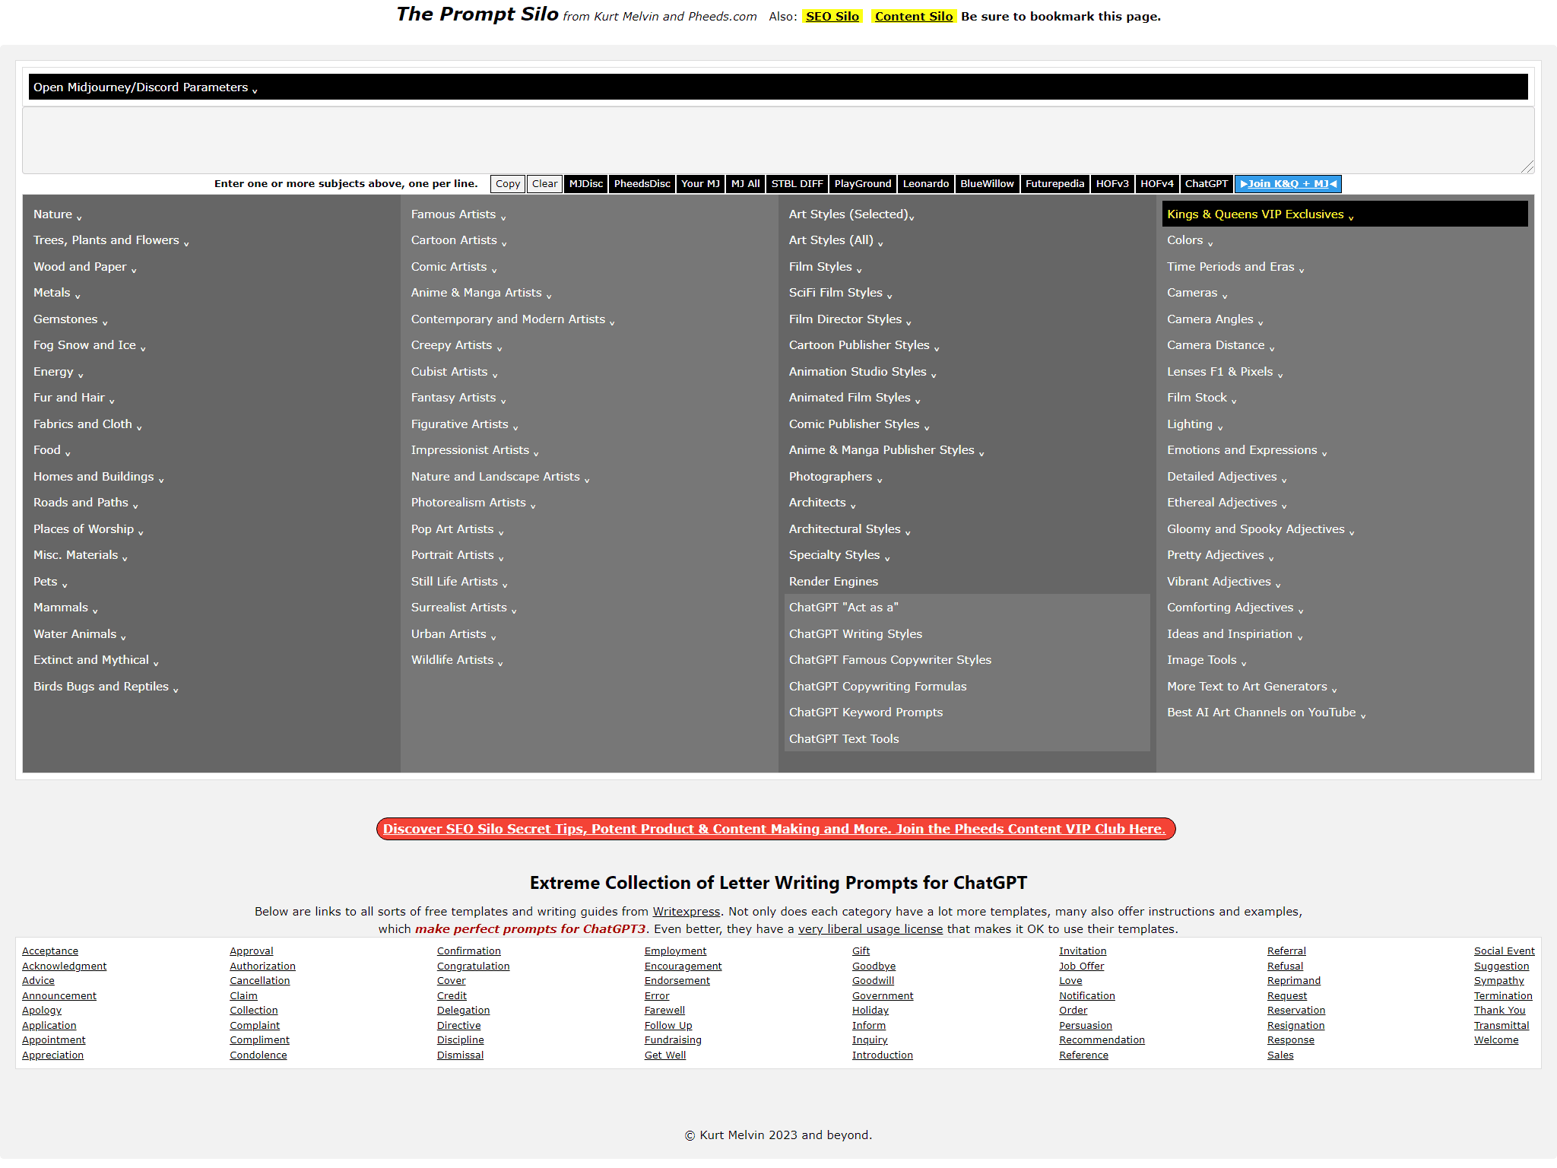Open the Introduction letter link

click(882, 1055)
